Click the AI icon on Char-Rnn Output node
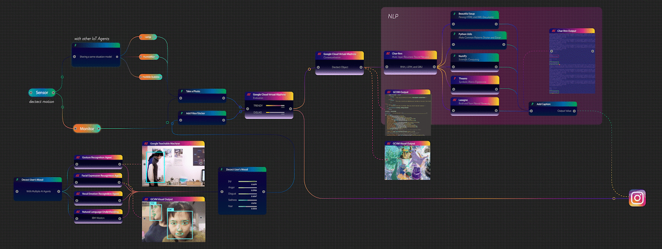662x249 pixels. (x=554, y=31)
